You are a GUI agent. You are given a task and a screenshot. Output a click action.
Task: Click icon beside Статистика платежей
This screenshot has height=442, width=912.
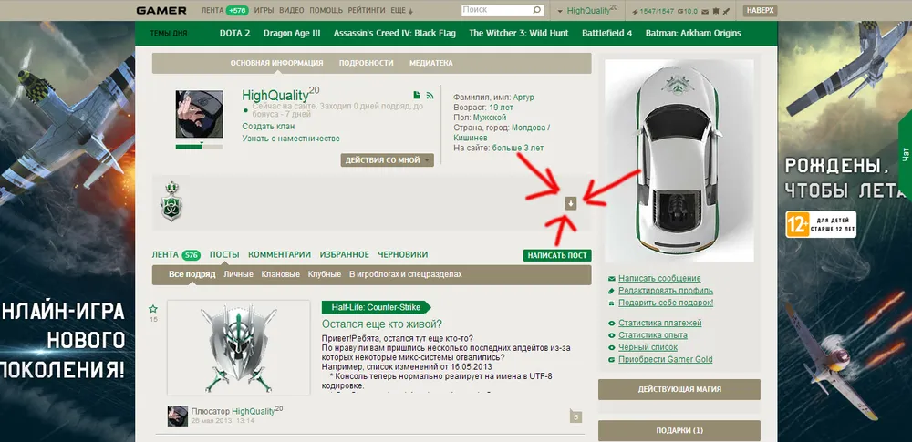pos(611,324)
